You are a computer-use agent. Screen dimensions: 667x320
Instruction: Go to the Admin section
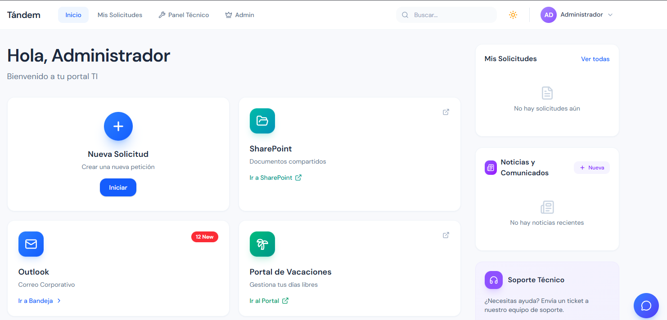pos(239,14)
